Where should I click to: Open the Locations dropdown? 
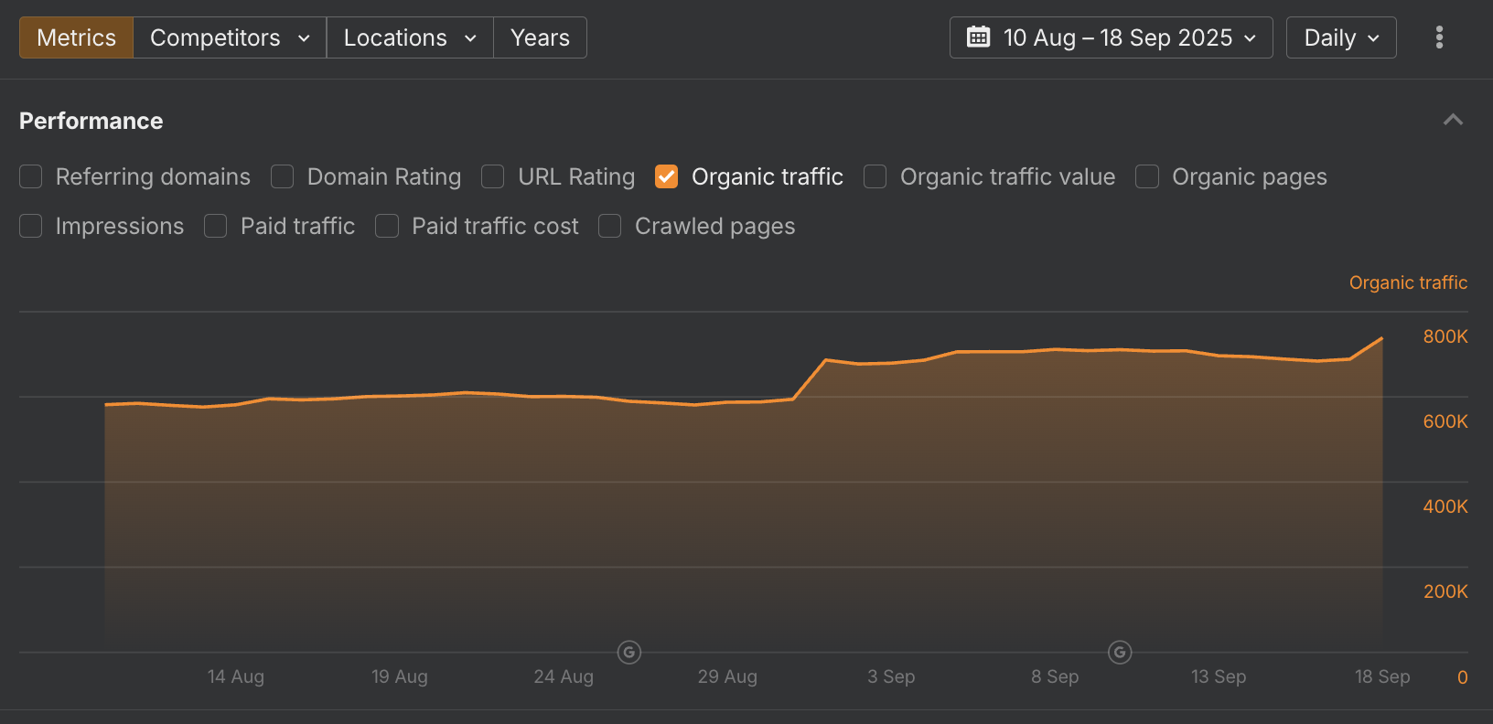410,37
